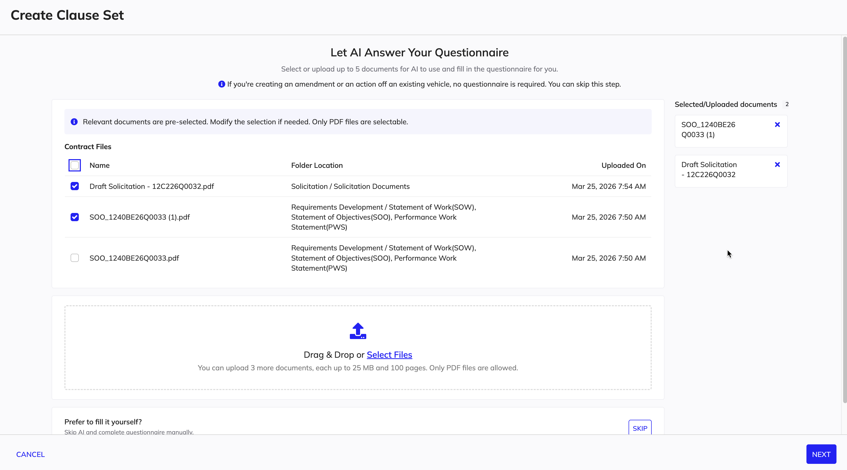Click the Draft Solicitation - 12C226Q0032 selected card
The height and width of the screenshot is (470, 847).
pos(731,171)
